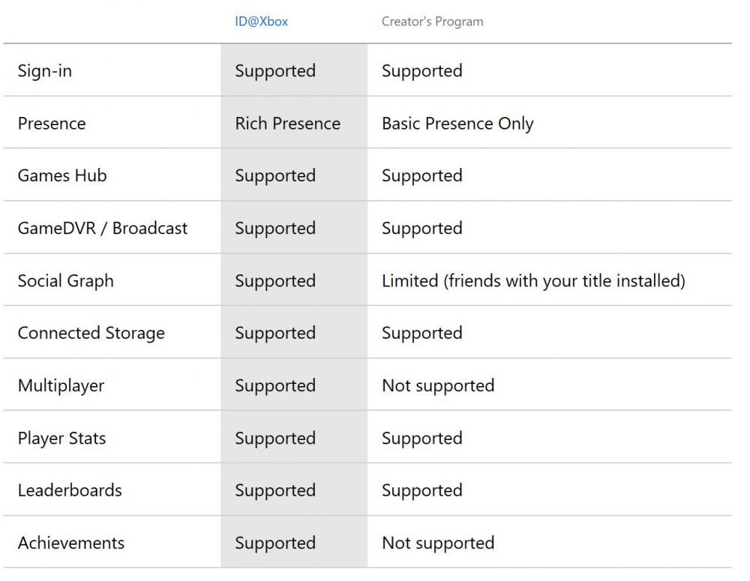Viewport: 750px width, 581px height.
Task: Select ID@Xbox Supported cell for Achievements
Action: pos(275,543)
